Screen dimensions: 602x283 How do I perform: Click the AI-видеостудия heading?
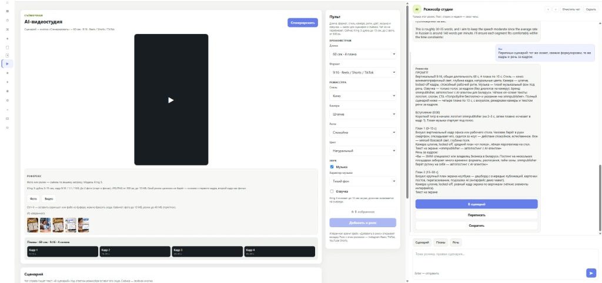pos(44,22)
